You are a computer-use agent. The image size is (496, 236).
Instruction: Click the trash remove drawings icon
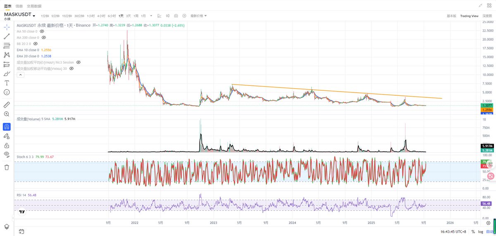point(7,167)
